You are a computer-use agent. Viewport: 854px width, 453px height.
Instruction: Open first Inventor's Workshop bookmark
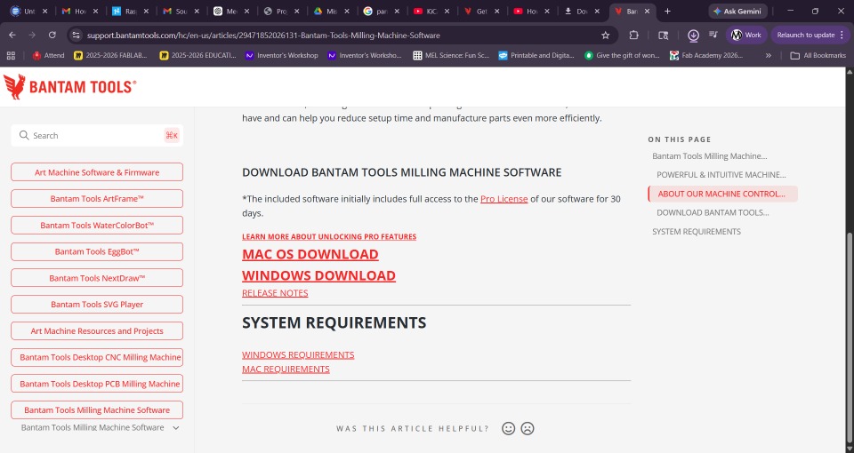(282, 55)
